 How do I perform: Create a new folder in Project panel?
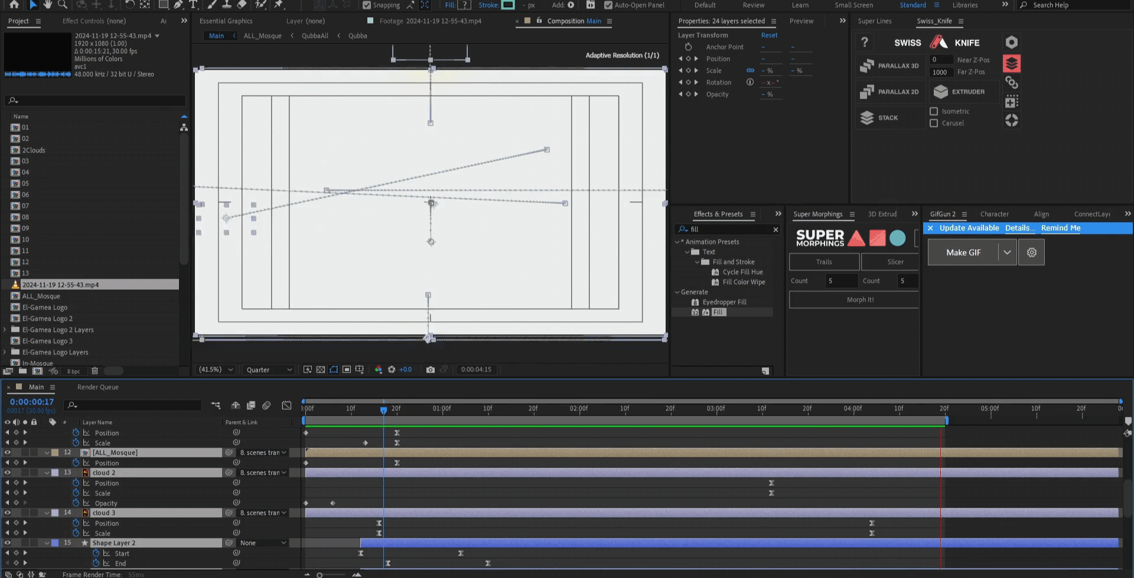[22, 371]
